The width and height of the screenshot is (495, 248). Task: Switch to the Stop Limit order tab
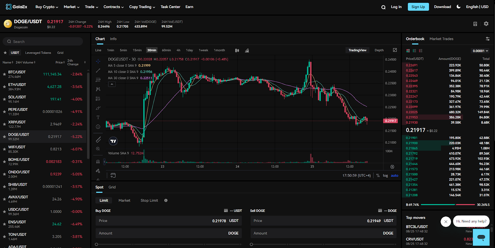pyautogui.click(x=149, y=201)
